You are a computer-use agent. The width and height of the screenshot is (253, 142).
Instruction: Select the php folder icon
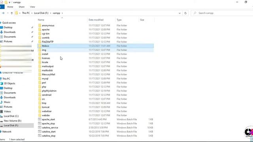[40, 87]
